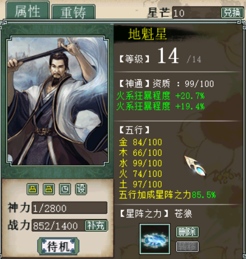The width and height of the screenshot is (246, 259).
Task: Click the open padlock unlock icon
Action: tap(49, 189)
